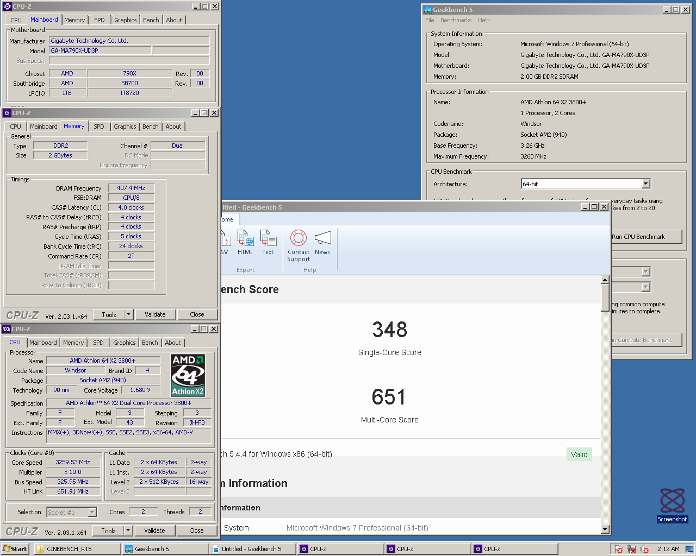The height and width of the screenshot is (556, 696).
Task: Click Core Speed 3259.53 MHz field
Action: 73,463
